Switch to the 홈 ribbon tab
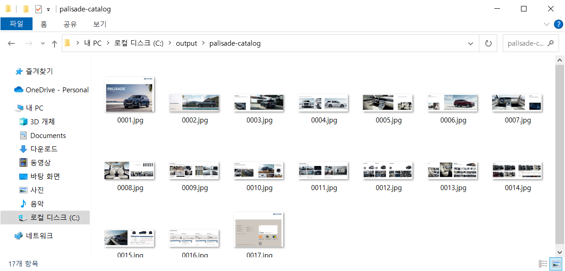Image resolution: width=565 pixels, height=271 pixels. (x=44, y=24)
